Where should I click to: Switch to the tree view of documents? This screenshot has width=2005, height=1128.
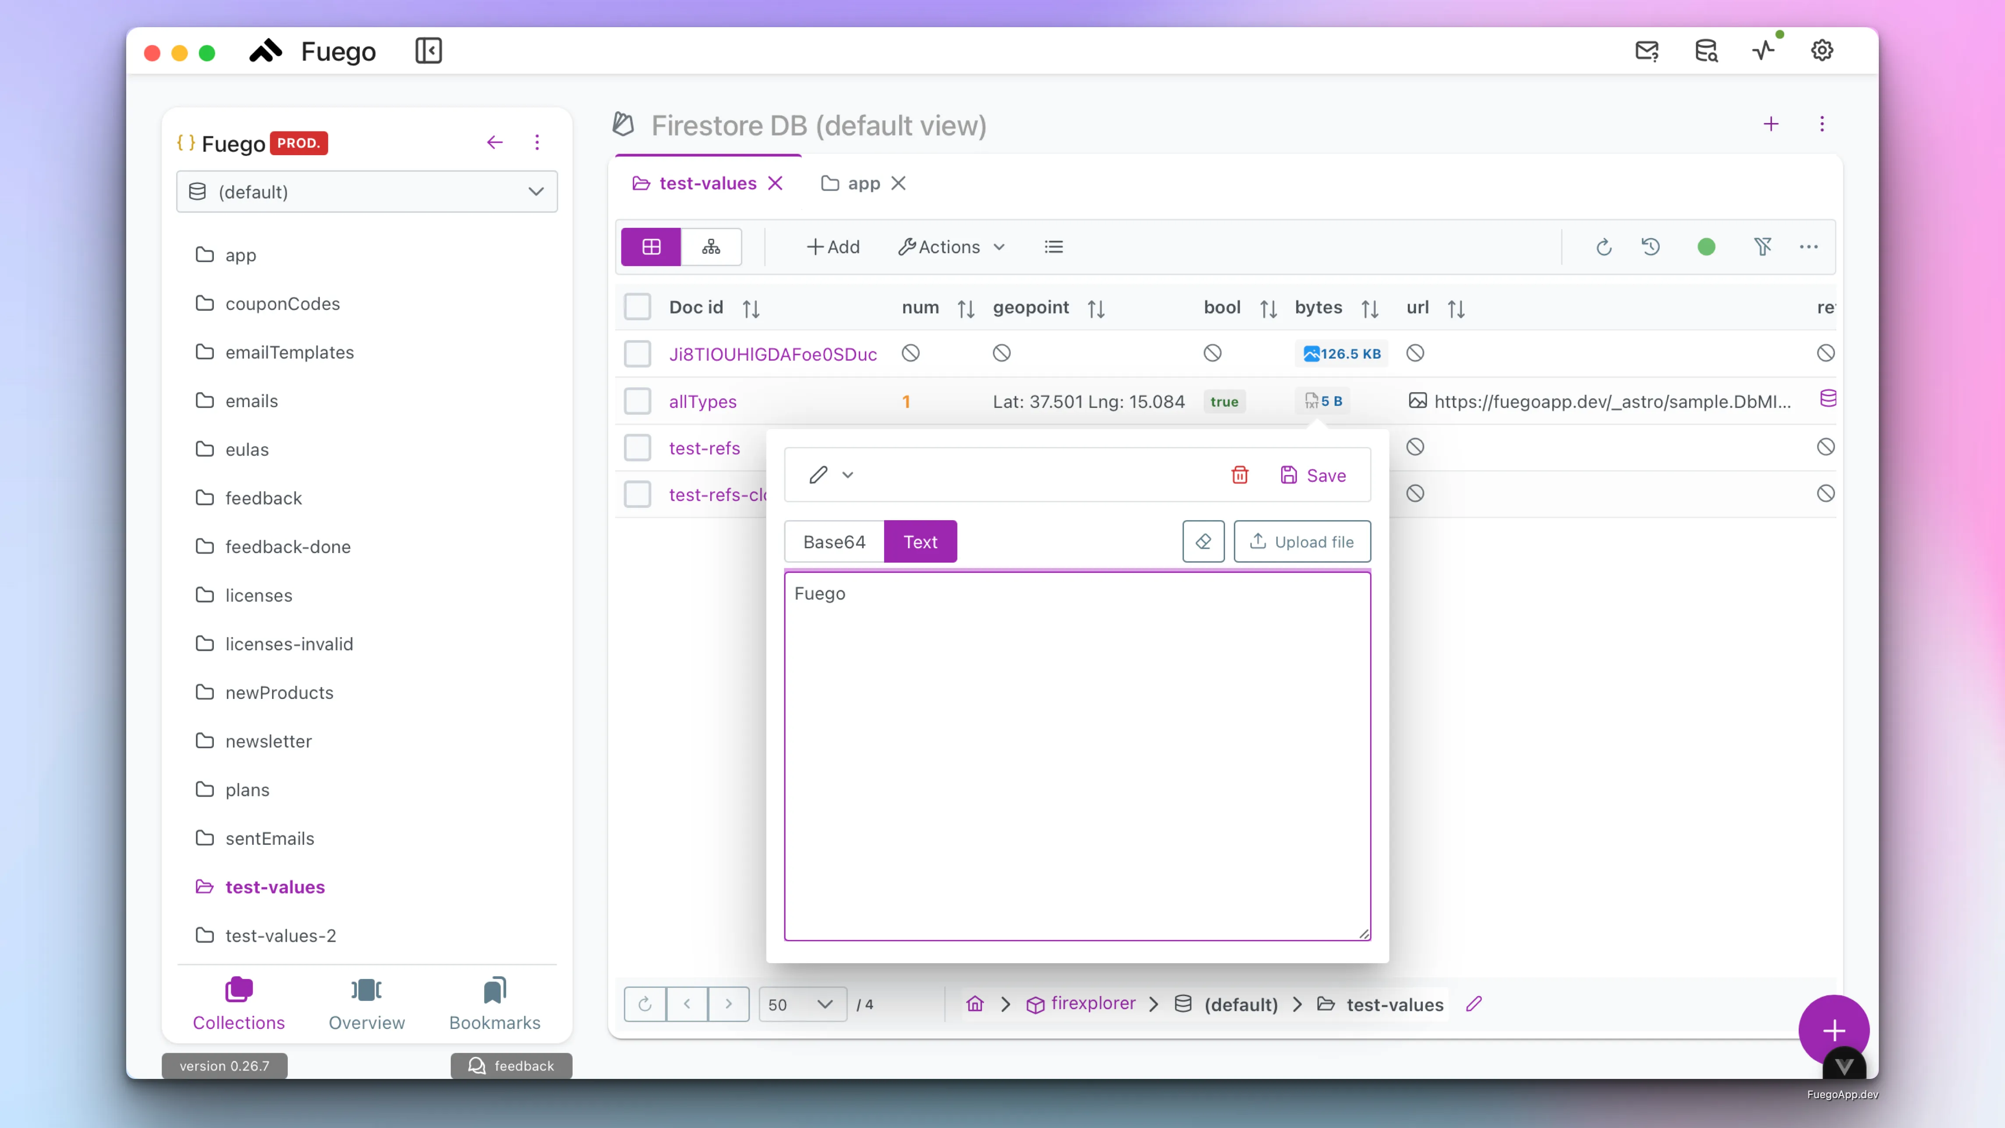pyautogui.click(x=711, y=247)
